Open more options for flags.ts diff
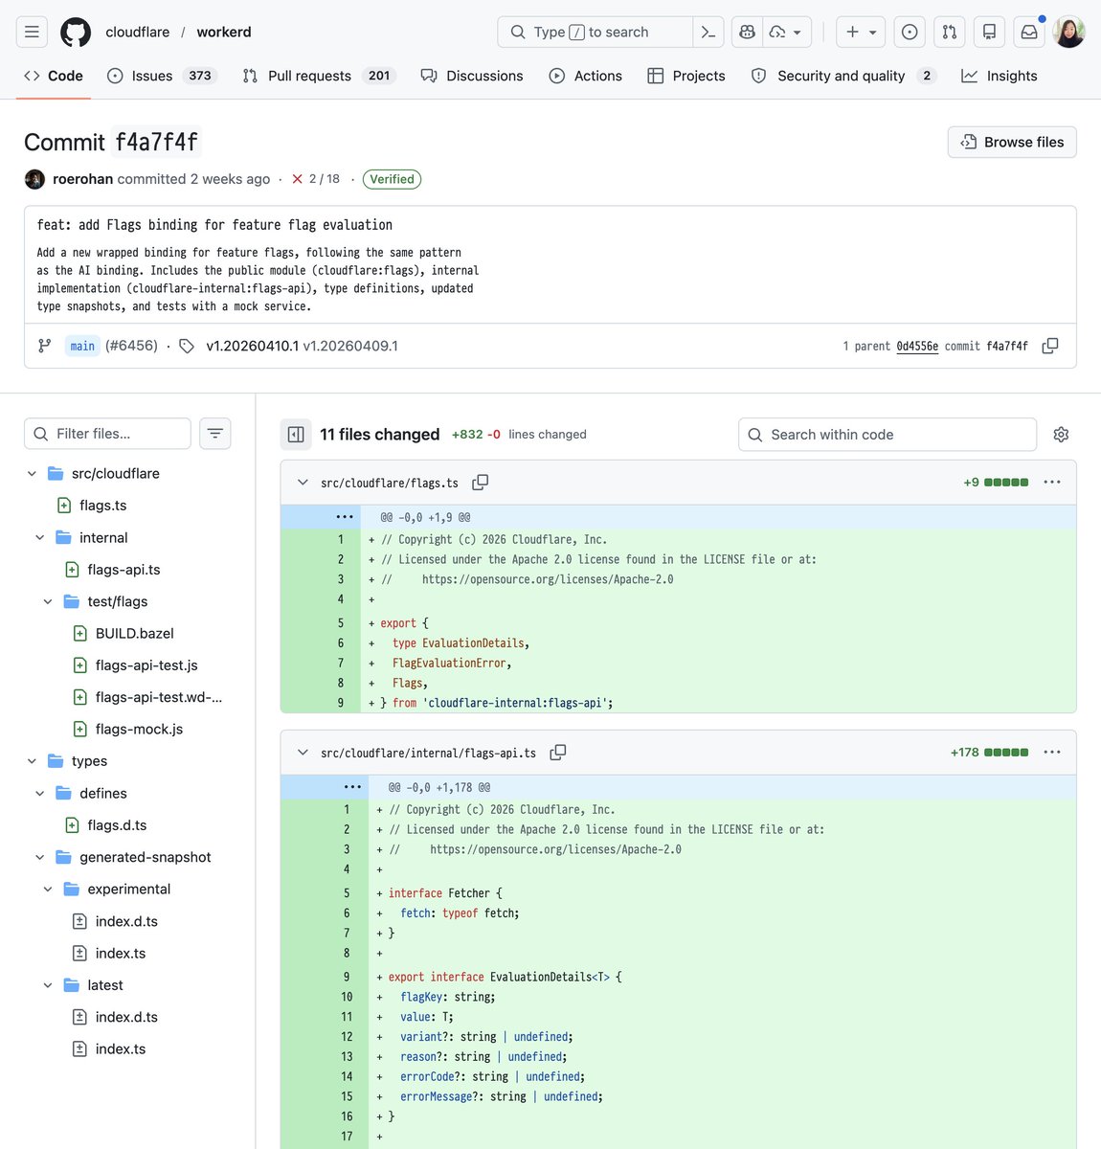Viewport: 1101px width, 1149px height. point(1052,483)
